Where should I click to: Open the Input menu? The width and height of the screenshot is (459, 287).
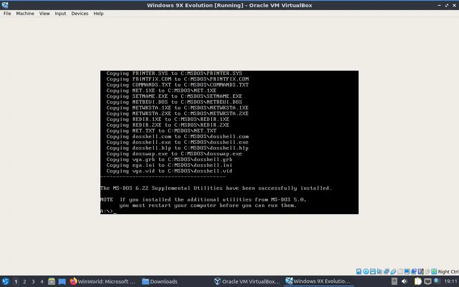point(60,13)
